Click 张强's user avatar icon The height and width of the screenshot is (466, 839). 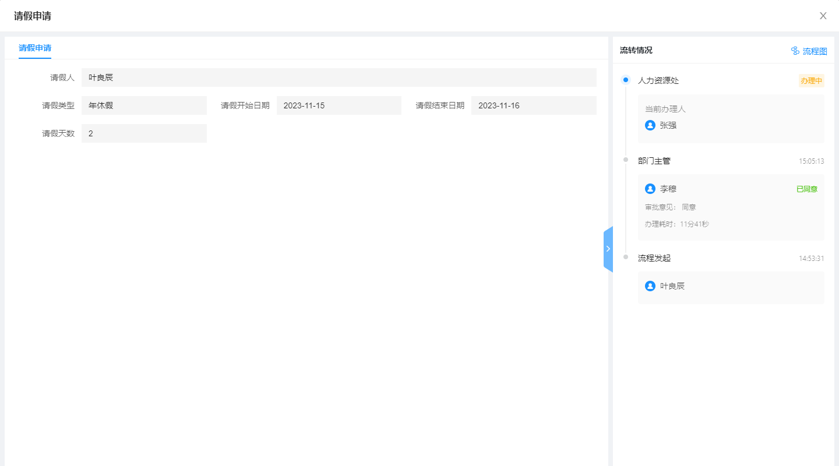pos(650,125)
